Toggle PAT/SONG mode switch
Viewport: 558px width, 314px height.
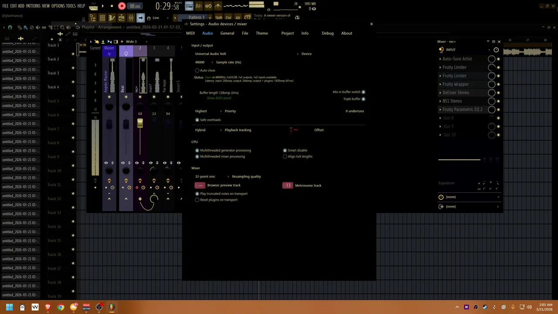tap(94, 6)
